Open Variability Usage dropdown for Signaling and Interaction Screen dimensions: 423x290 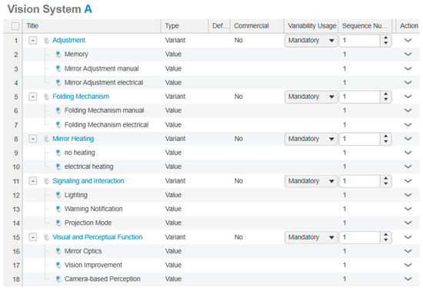point(311,181)
